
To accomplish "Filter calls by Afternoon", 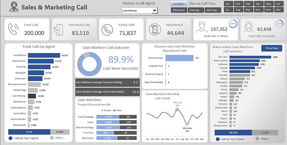I will pyautogui.click(x=179, y=10).
